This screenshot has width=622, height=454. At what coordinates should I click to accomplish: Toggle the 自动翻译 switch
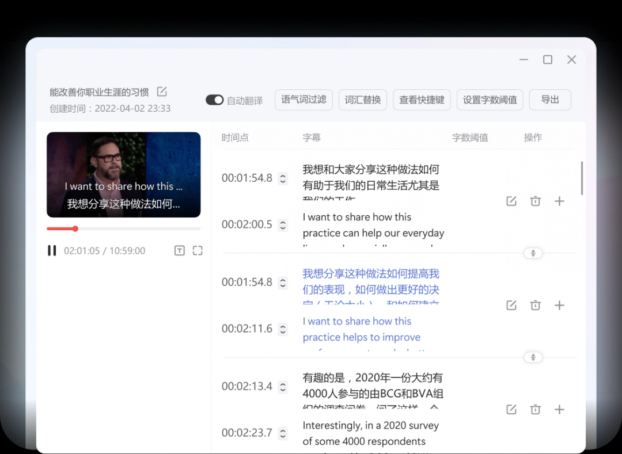click(x=215, y=100)
